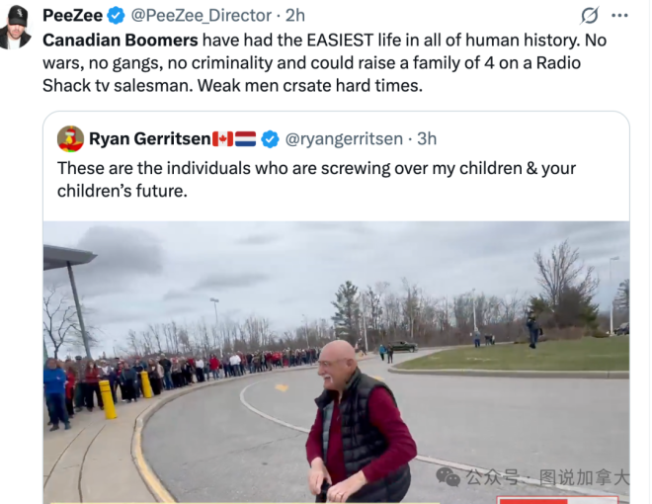The width and height of the screenshot is (652, 504).
Task: Click Ryan Gerritsen's rooster avatar
Action: 70,138
